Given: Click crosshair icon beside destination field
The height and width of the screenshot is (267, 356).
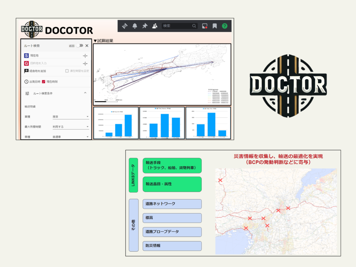Looking at the screenshot, I should (x=85, y=64).
